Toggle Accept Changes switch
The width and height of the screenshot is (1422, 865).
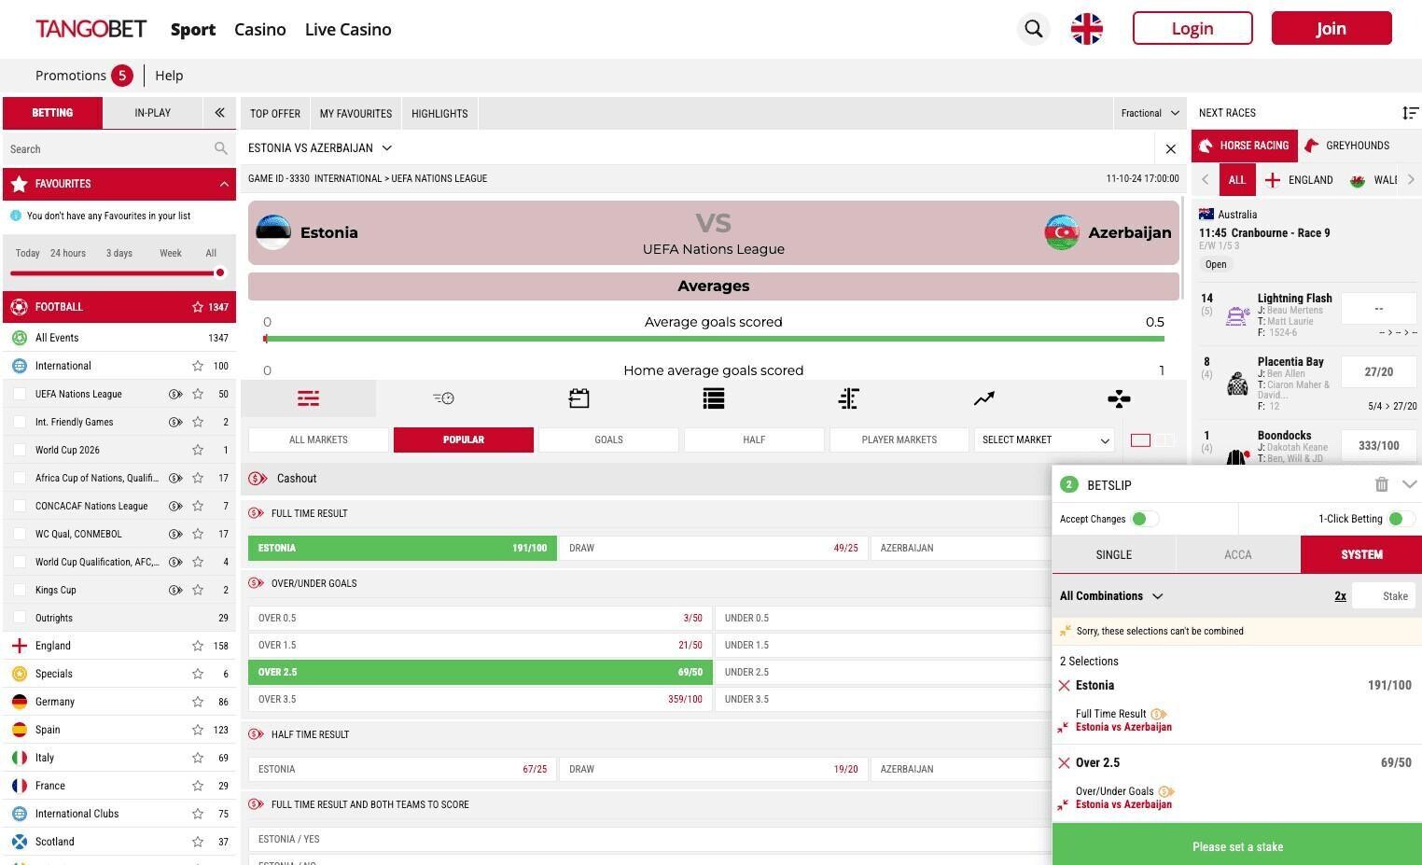coord(1145,519)
